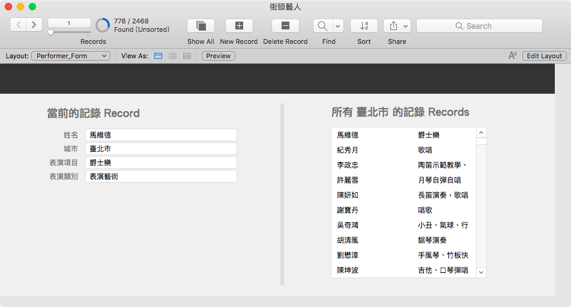This screenshot has height=307, width=571.
Task: Click 鋸琴演奏 in the portal
Action: pos(432,240)
